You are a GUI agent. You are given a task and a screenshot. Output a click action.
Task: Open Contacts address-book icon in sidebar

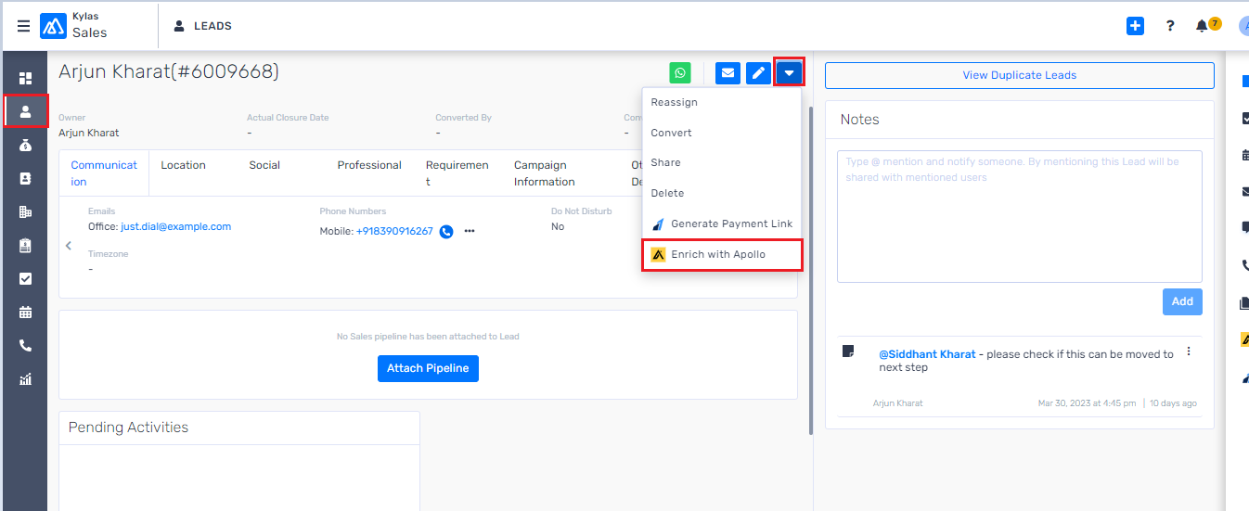coord(25,178)
